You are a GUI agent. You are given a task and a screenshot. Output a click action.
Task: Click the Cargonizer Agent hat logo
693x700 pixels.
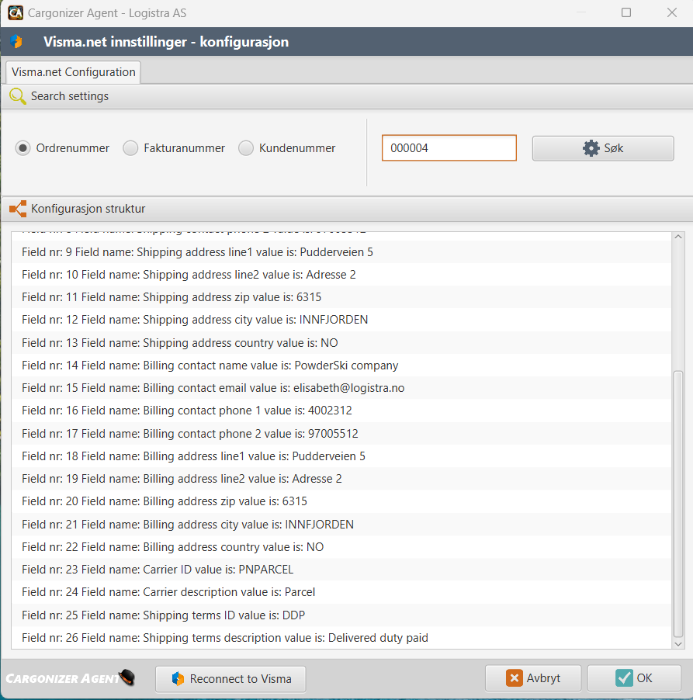[x=126, y=678]
